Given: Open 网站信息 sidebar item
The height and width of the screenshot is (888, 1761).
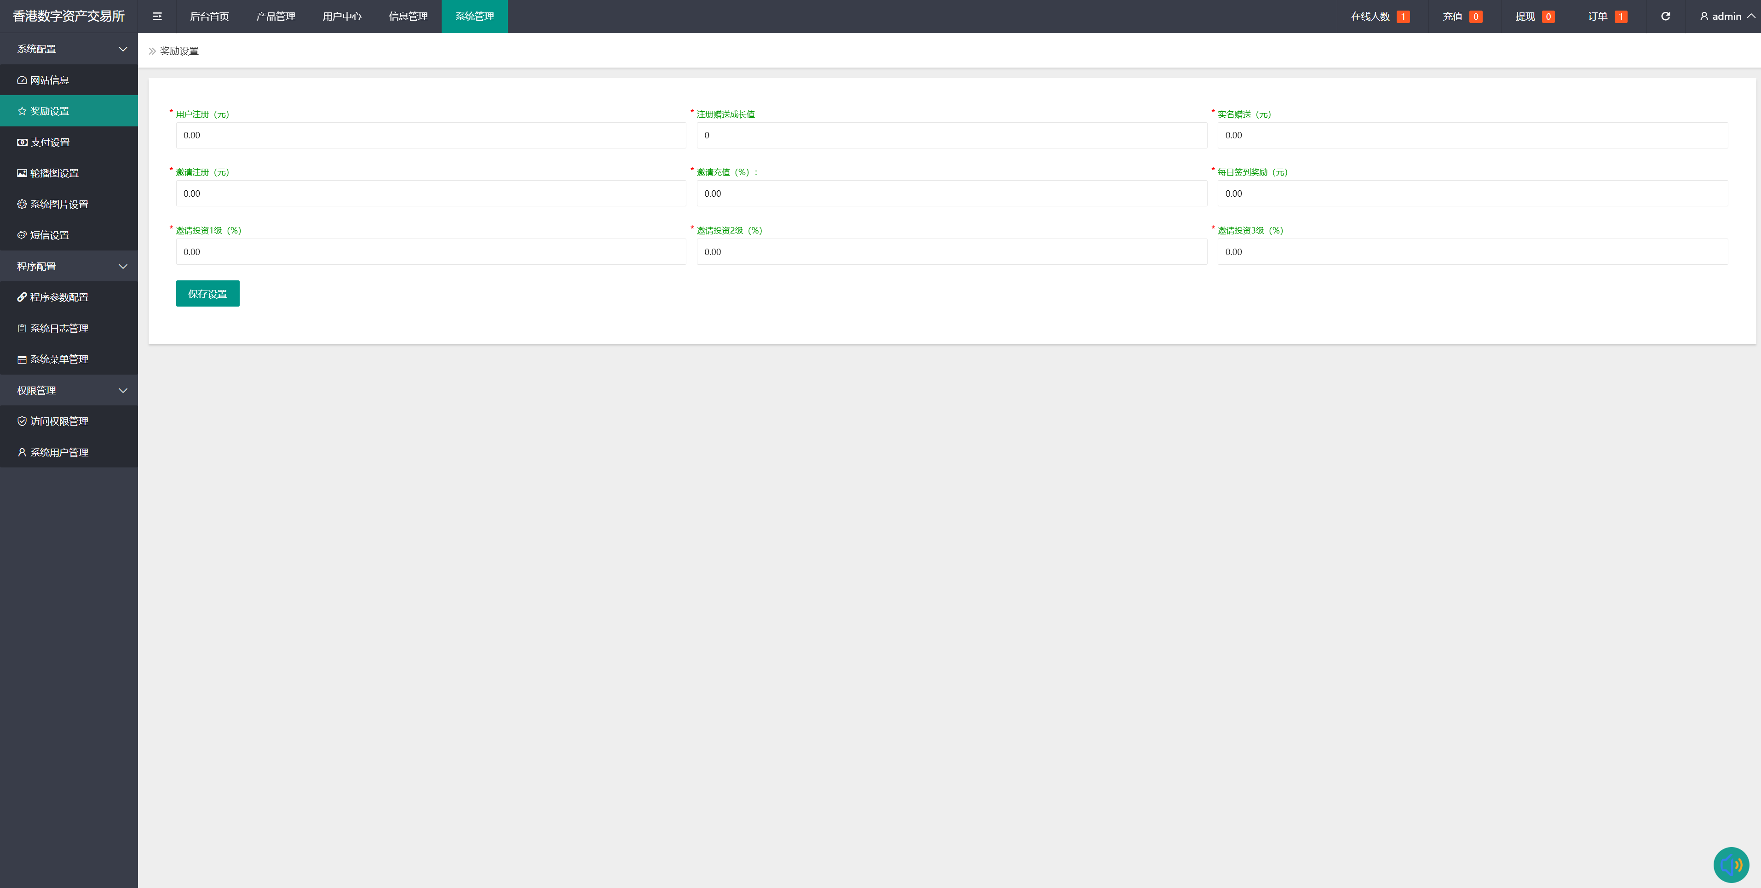Looking at the screenshot, I should point(49,80).
